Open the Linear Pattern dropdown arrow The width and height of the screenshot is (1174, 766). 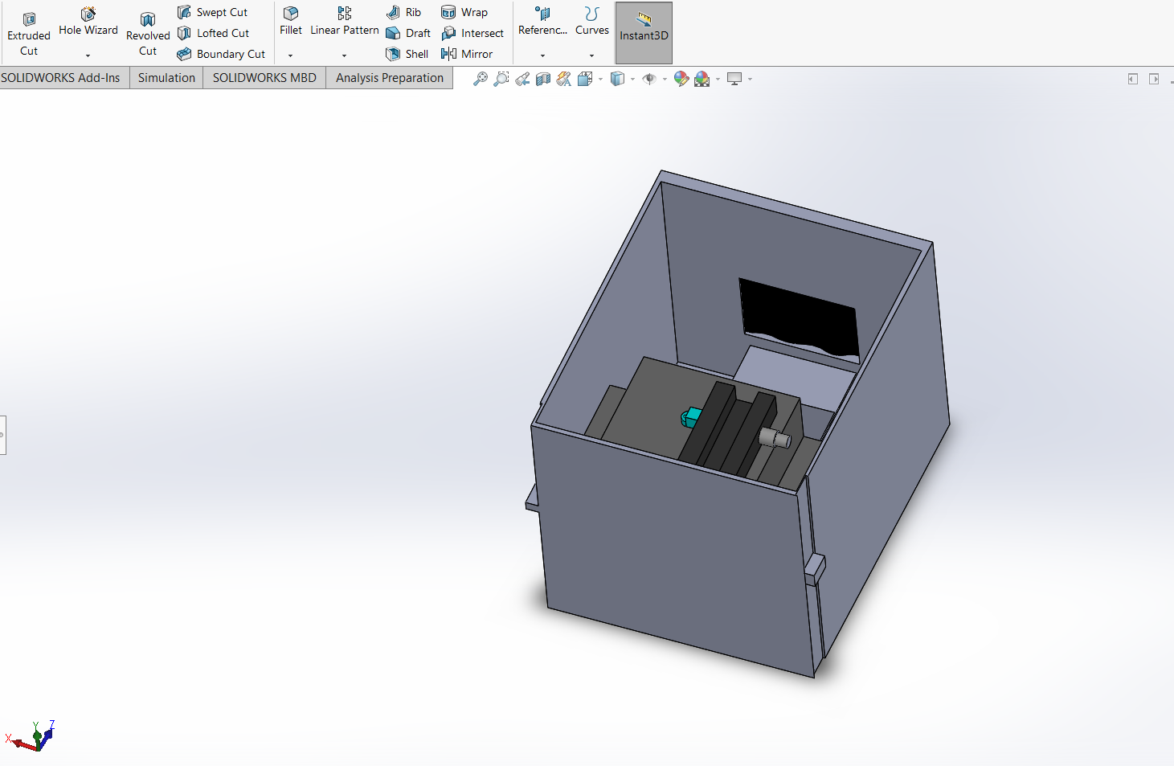point(344,55)
